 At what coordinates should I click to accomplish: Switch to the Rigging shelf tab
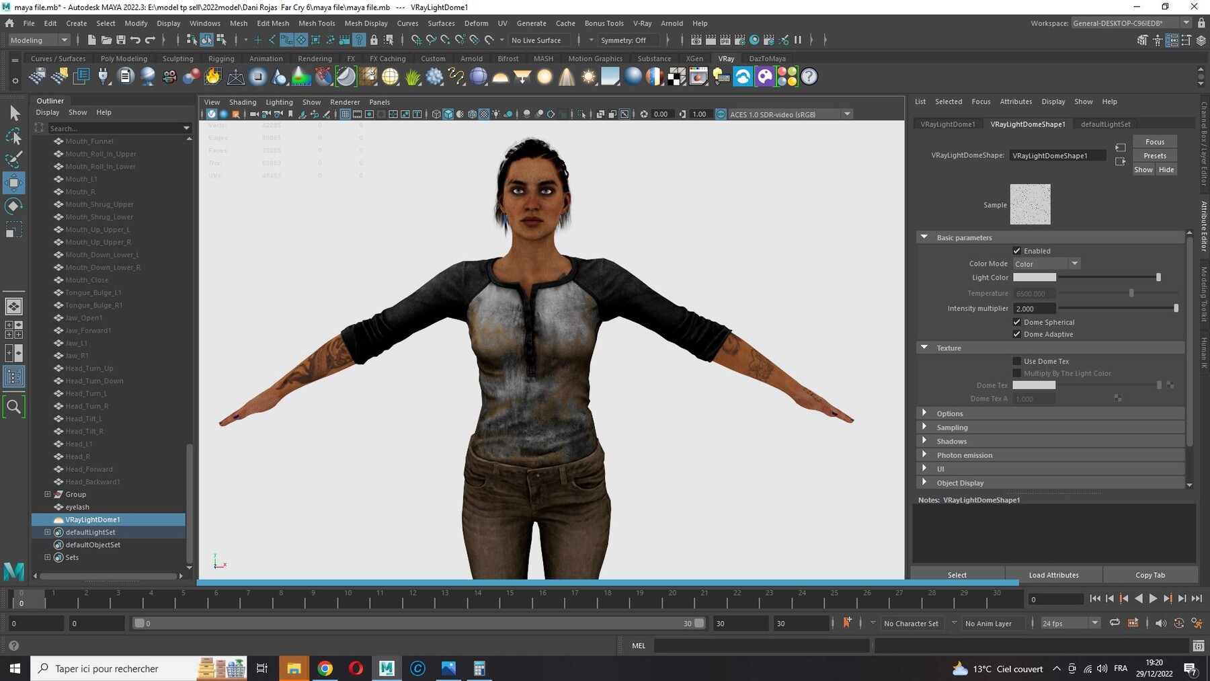(x=221, y=58)
